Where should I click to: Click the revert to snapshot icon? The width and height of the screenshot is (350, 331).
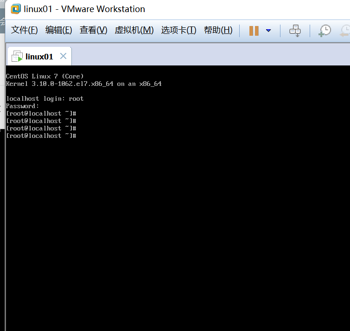click(345, 31)
